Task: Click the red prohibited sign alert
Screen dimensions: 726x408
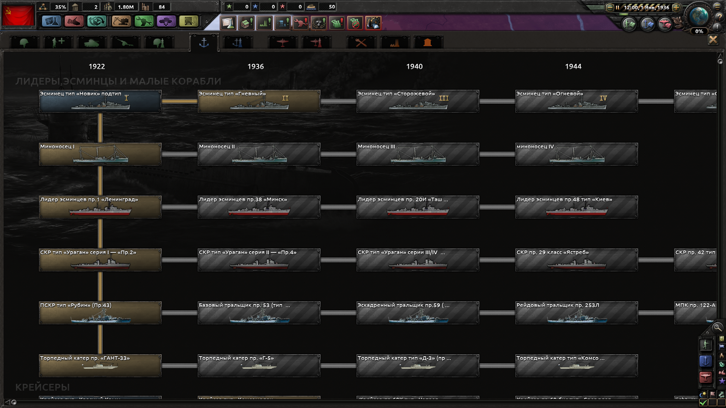Action: (355, 23)
